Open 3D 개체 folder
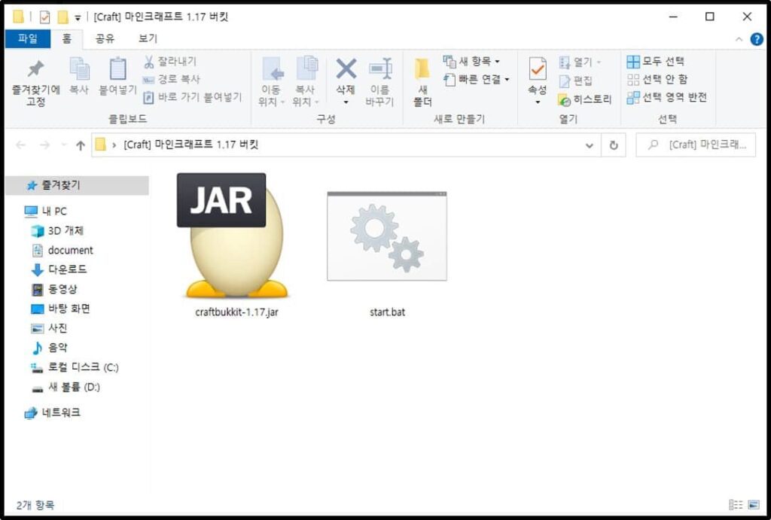The height and width of the screenshot is (520, 771). 57,230
